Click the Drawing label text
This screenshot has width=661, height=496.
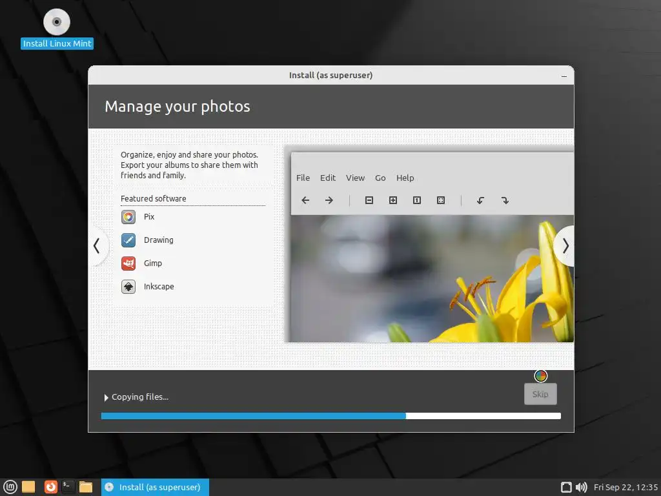[159, 240]
